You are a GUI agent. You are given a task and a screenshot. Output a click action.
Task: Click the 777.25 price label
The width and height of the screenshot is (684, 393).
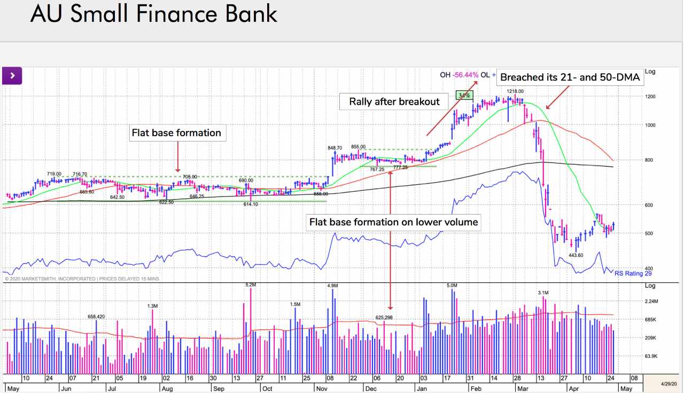pos(400,167)
